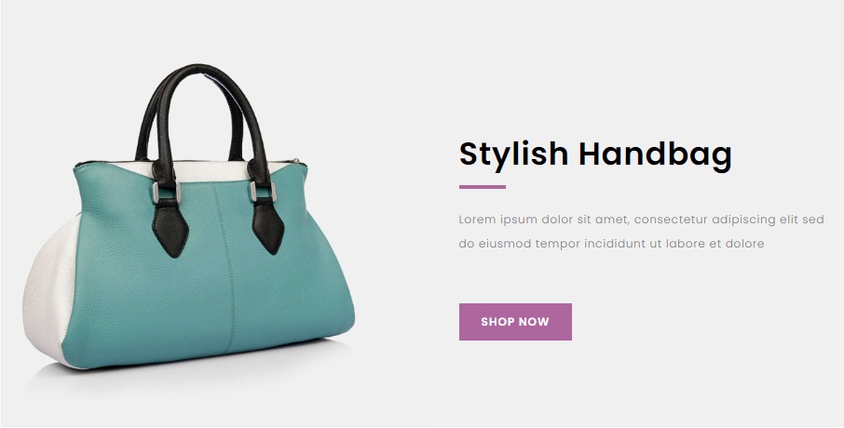Click the zipper end at bag's top
This screenshot has height=428, width=844.
tap(296, 161)
